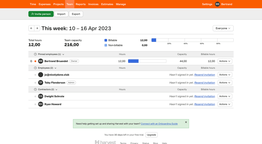
Task: Click BB user avatar in top bar
Action: point(217,4)
